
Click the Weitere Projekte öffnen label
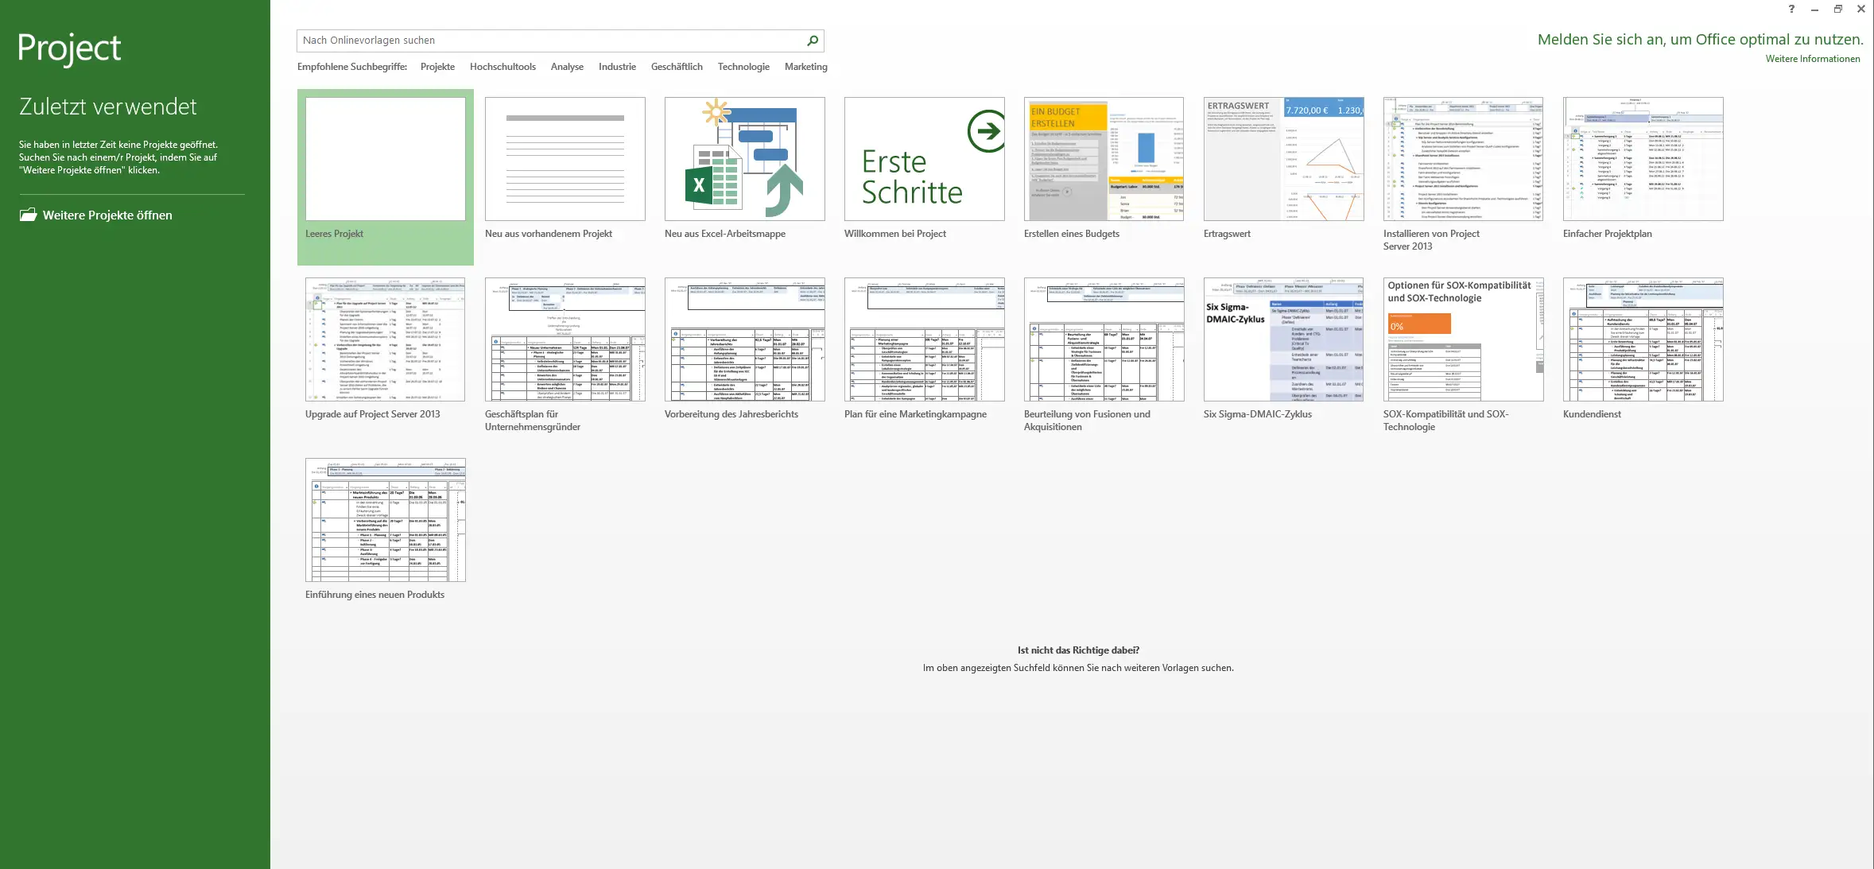[x=107, y=215]
